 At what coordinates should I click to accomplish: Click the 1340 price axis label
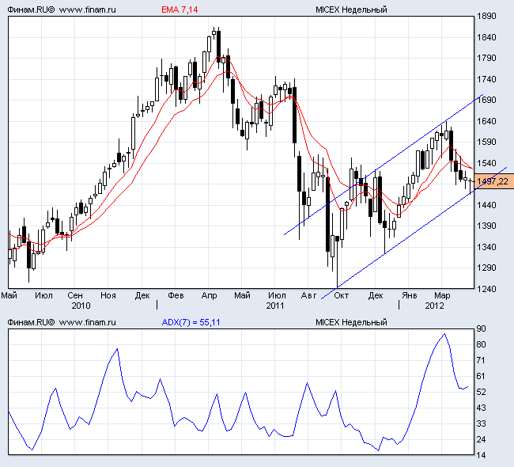486,247
